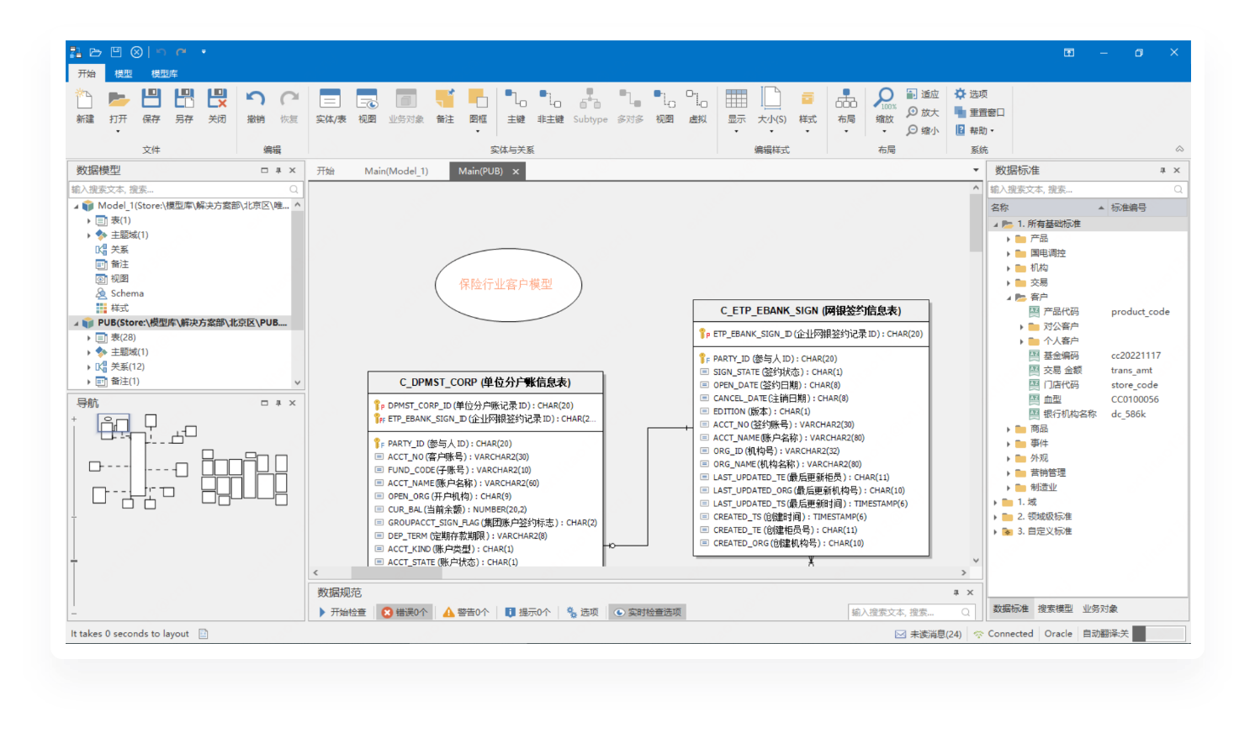Click the 保存 save icon
The image size is (1255, 733).
tap(151, 99)
